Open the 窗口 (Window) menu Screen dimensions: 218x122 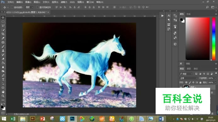(x=90, y=2)
